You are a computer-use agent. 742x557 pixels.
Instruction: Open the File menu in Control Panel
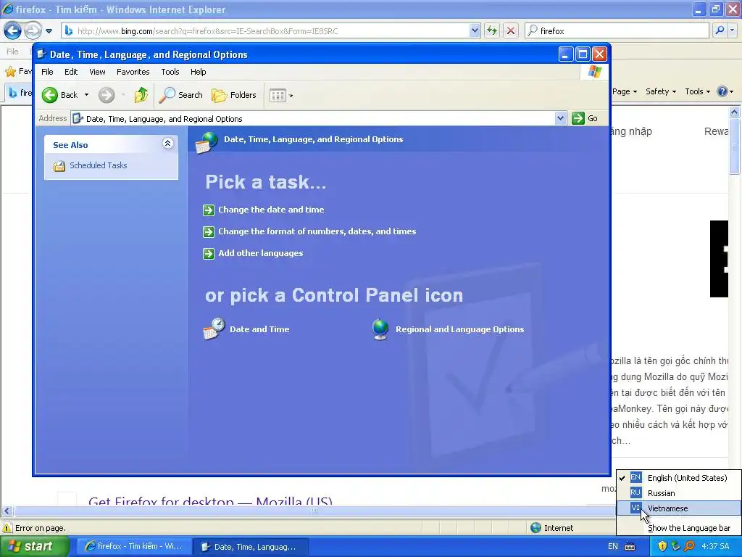[47, 72]
